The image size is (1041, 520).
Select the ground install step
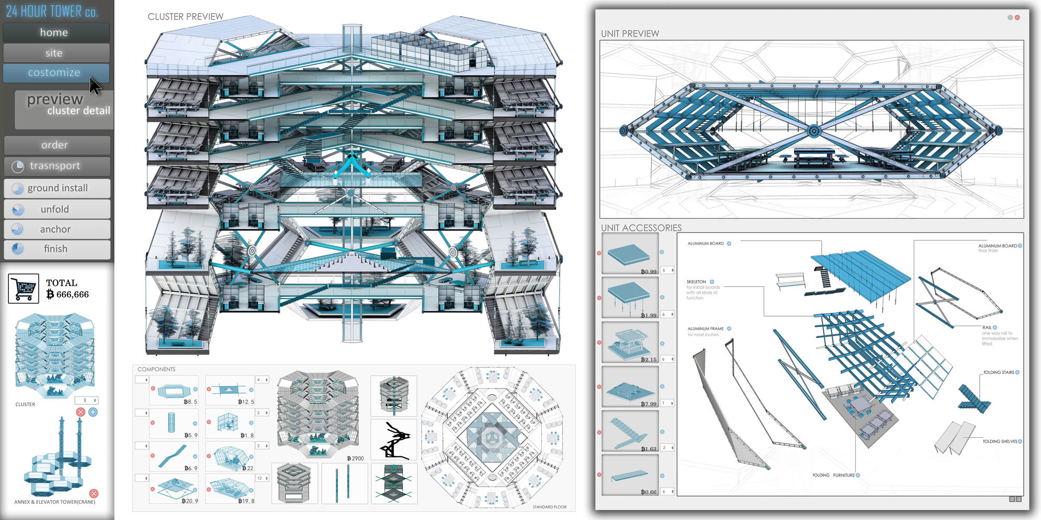57,188
